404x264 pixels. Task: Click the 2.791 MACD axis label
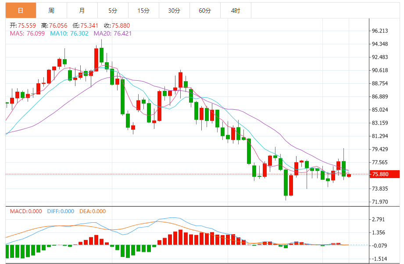tap(378, 219)
